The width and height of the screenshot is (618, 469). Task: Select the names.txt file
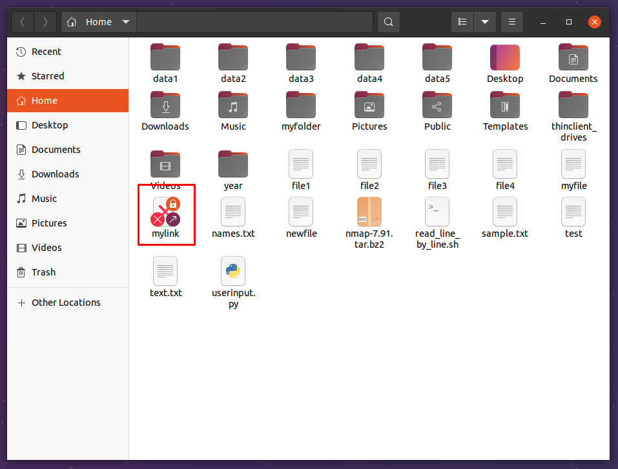point(232,212)
